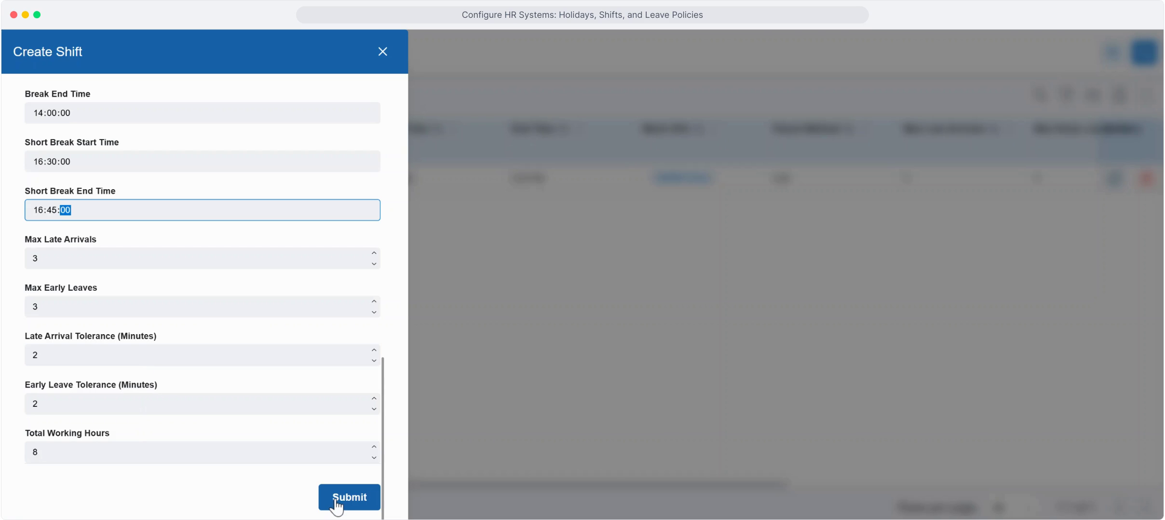Click the "Short Break Start Time" label
The height and width of the screenshot is (520, 1165).
[x=72, y=143]
